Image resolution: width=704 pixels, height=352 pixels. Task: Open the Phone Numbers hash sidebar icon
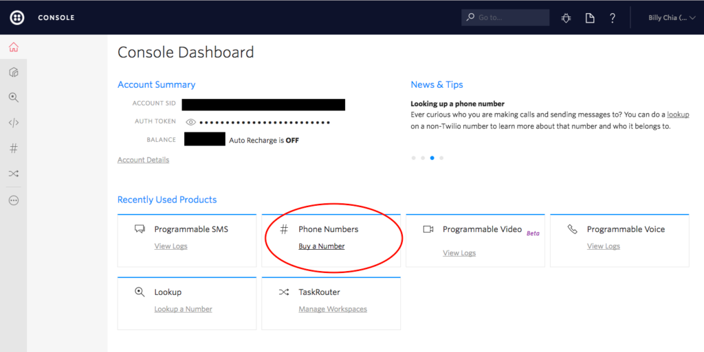(x=14, y=148)
